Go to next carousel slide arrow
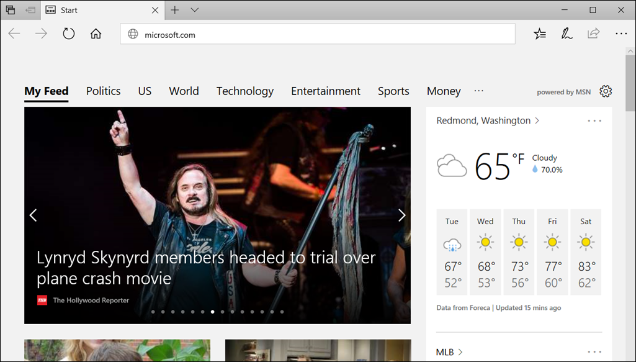 pos(401,215)
